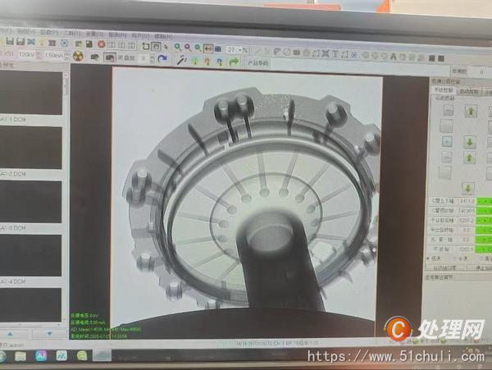Select the 中速 medium-speed radio button
The width and height of the screenshot is (492, 370).
pyautogui.click(x=460, y=258)
